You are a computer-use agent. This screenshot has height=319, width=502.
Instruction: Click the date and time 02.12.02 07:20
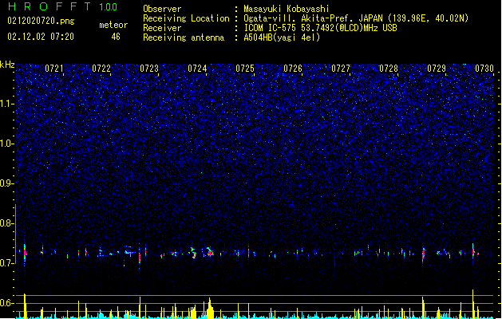[41, 37]
